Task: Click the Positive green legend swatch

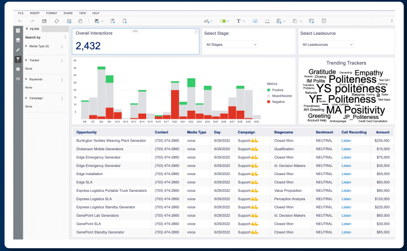Action: (x=268, y=90)
